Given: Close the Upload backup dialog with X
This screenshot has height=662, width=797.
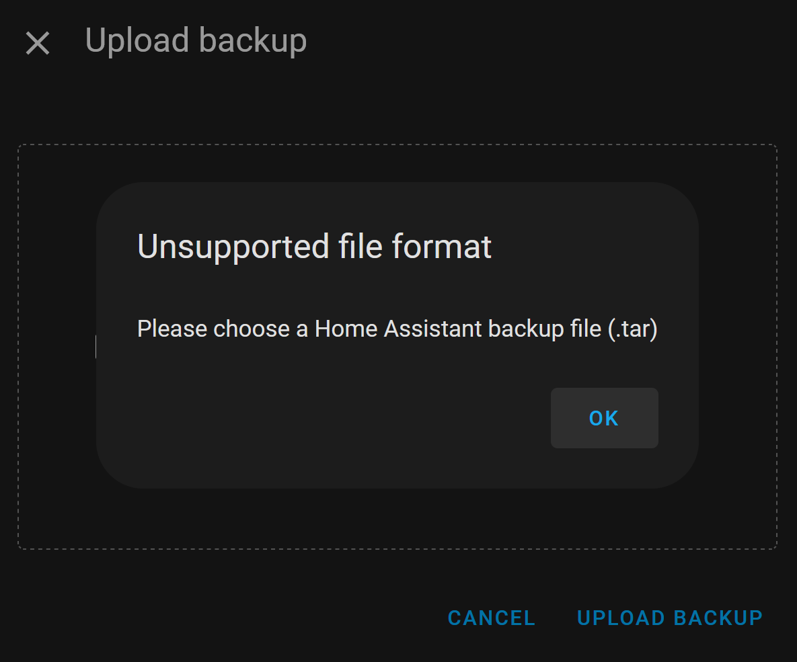Looking at the screenshot, I should pos(38,43).
